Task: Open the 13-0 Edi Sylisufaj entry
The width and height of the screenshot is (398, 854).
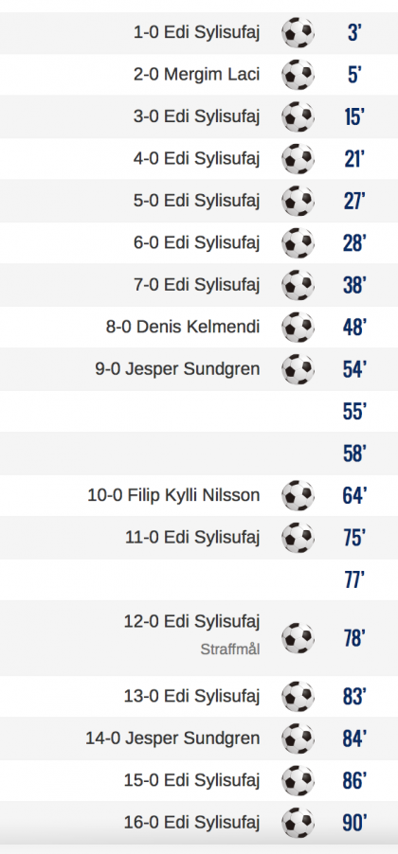Action: 192,696
